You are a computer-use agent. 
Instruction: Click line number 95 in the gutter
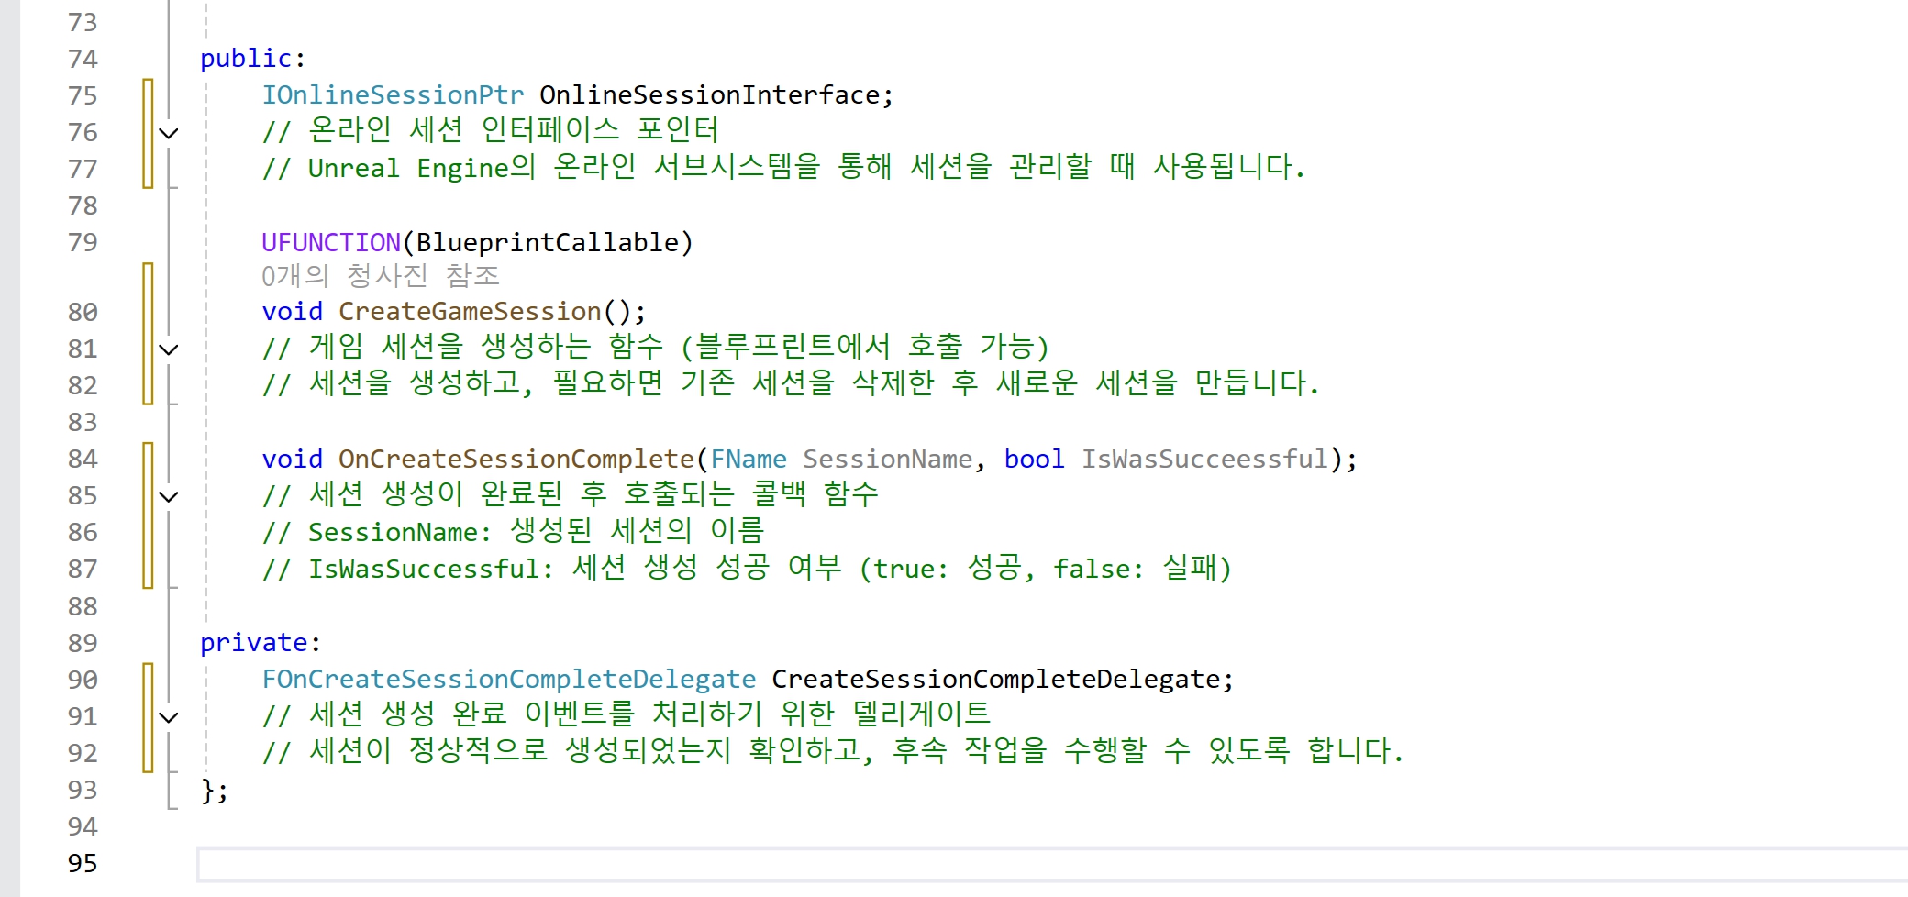point(83,863)
